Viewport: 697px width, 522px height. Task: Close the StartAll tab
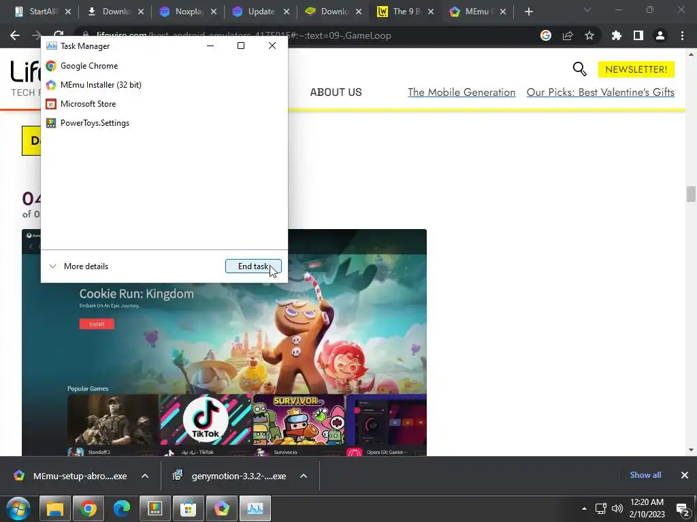click(x=68, y=12)
